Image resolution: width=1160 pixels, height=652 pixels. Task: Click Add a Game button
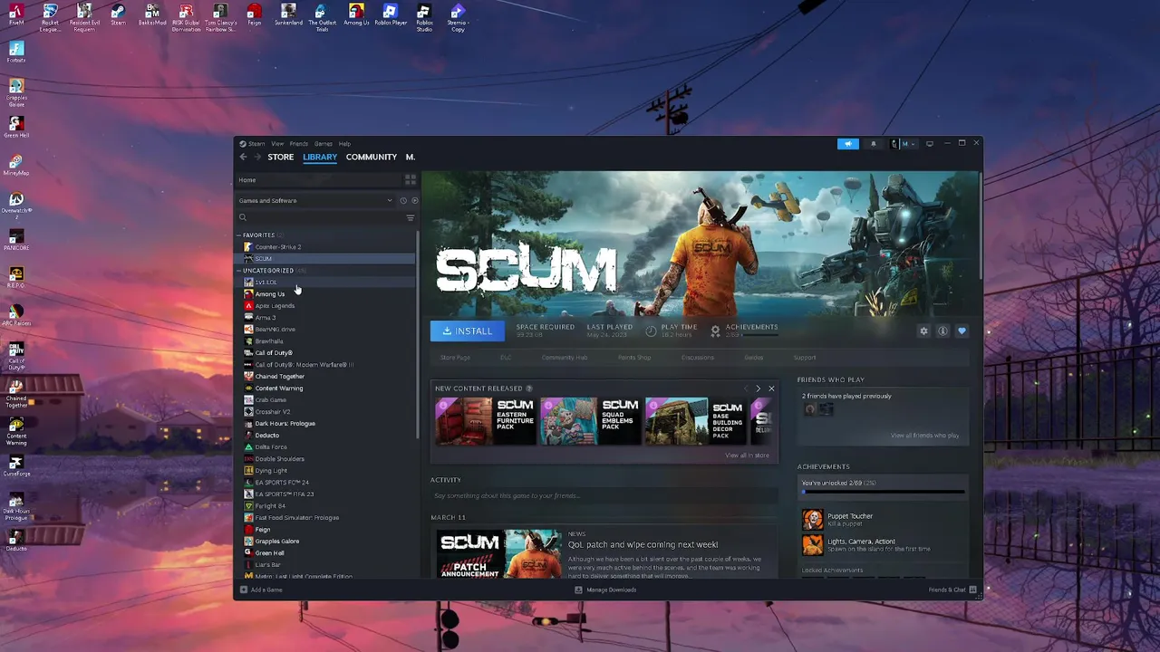coord(261,590)
